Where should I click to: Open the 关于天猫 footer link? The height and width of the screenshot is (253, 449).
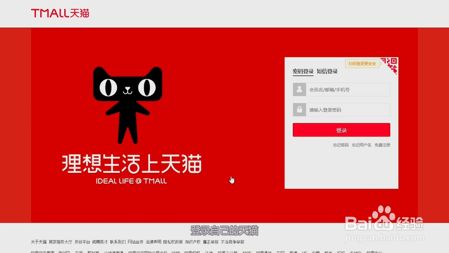[39, 242]
